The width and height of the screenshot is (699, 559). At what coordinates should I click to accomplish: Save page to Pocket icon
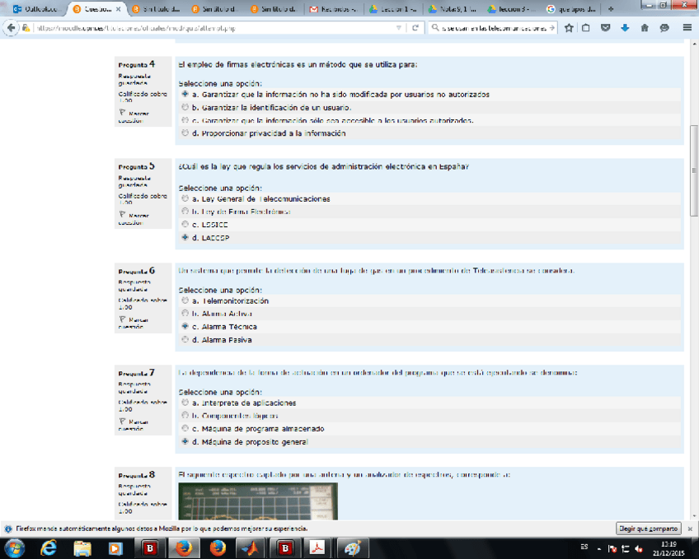pyautogui.click(x=605, y=27)
